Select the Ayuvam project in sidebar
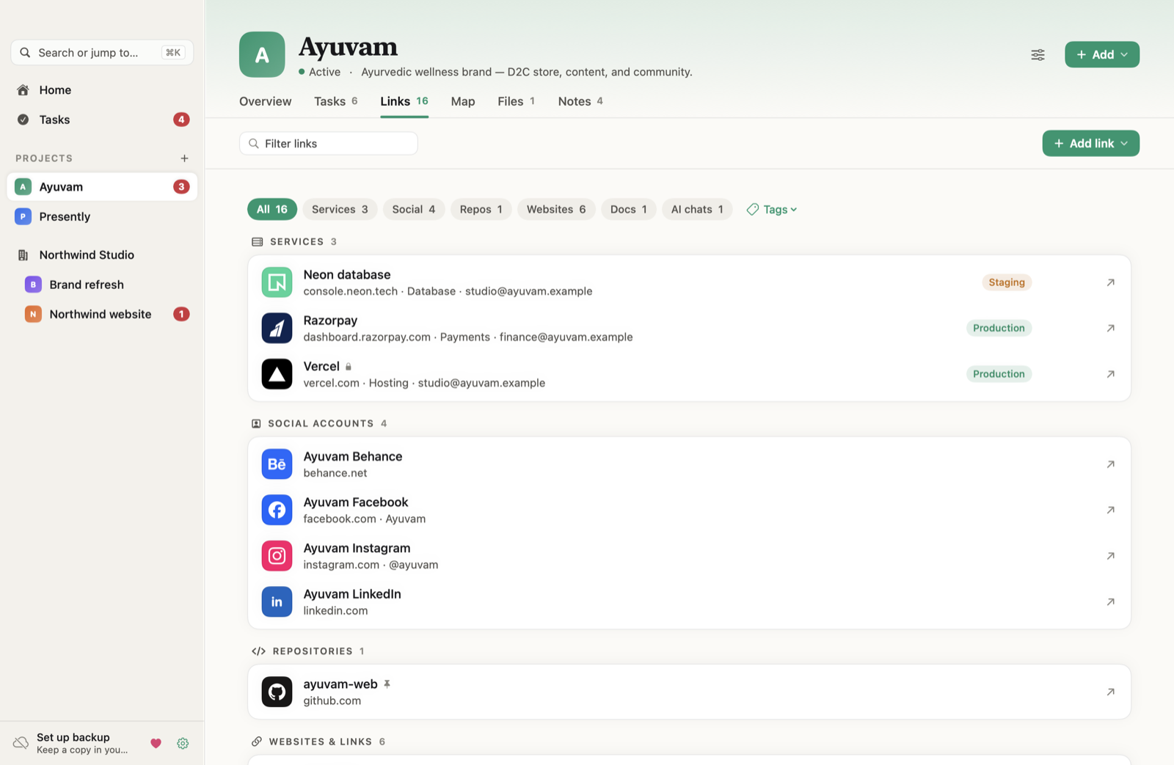The image size is (1174, 765). tap(102, 187)
